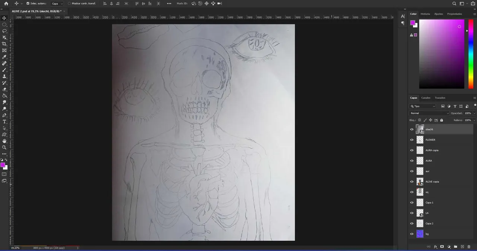Select the Custom Shape tool
The height and width of the screenshot is (251, 477).
click(4, 134)
